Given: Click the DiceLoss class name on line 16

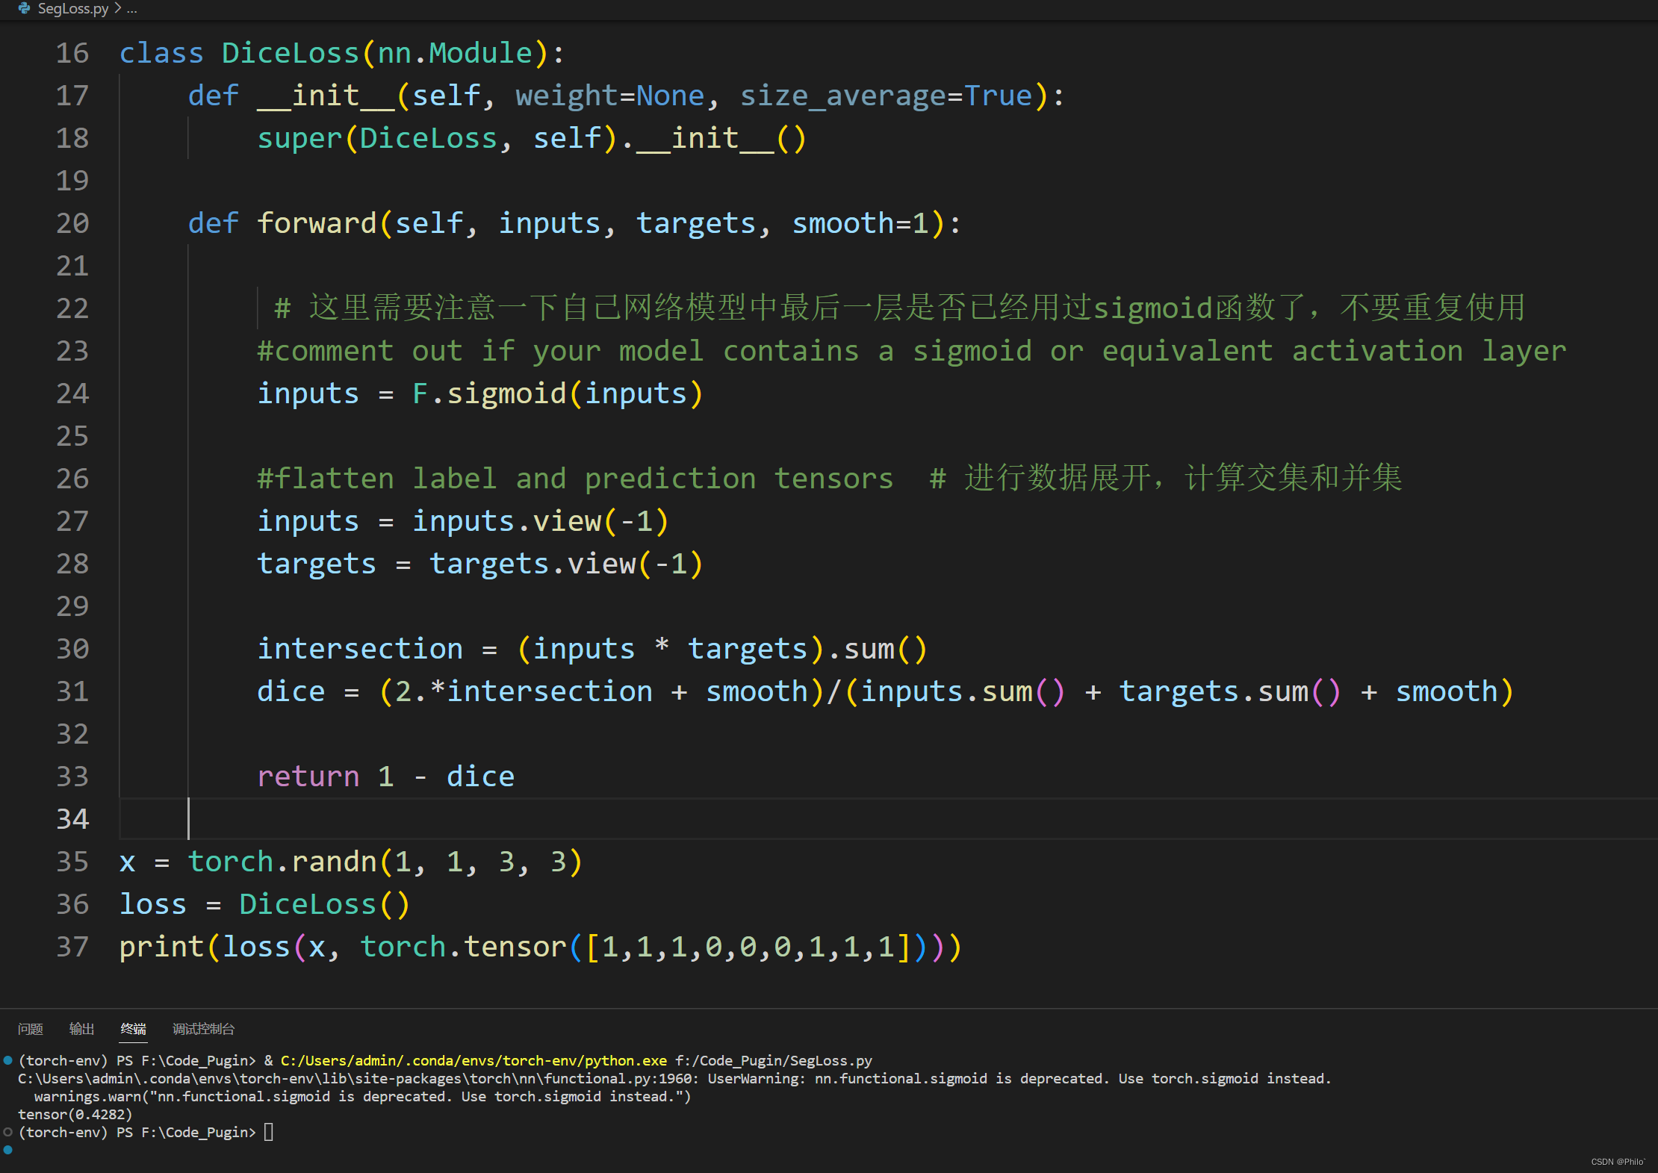Looking at the screenshot, I should (290, 53).
